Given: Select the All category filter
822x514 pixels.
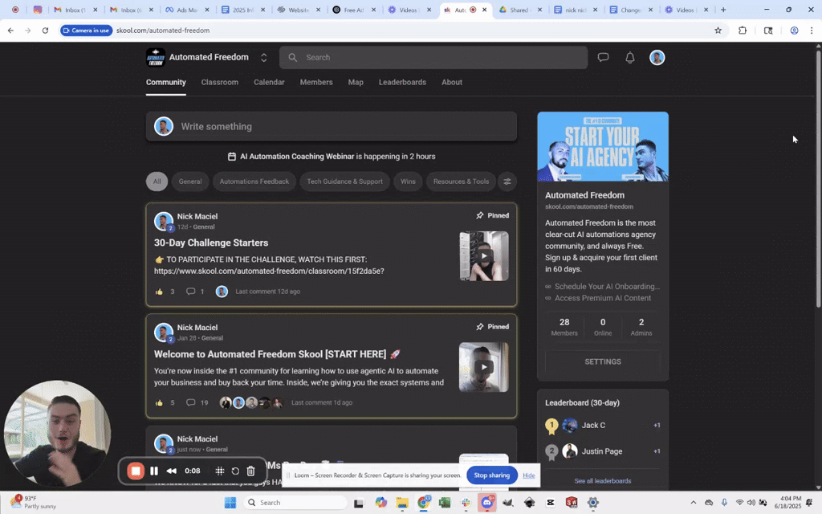Looking at the screenshot, I should [x=157, y=182].
